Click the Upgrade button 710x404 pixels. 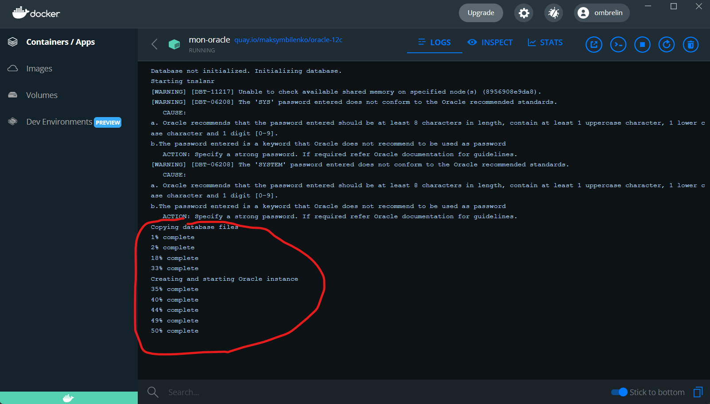coord(481,13)
